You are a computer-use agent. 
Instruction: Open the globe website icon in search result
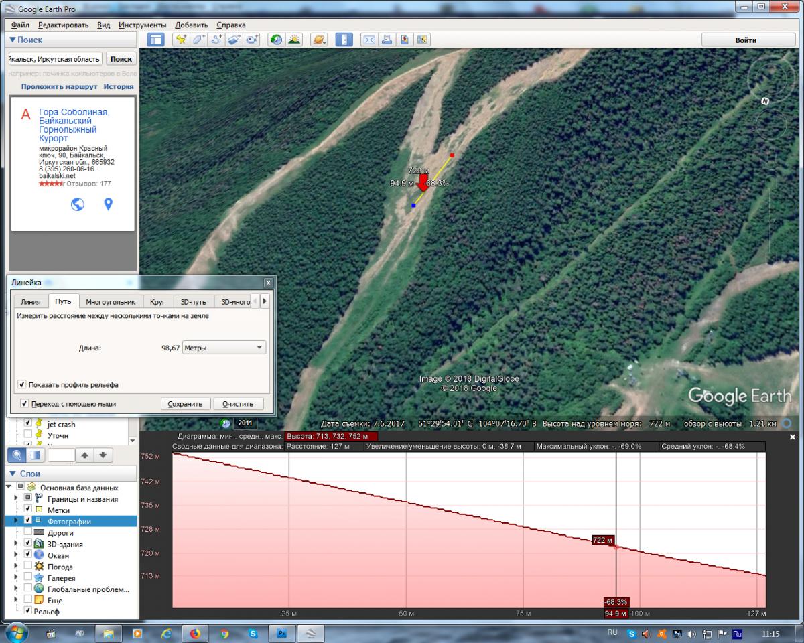tap(78, 204)
